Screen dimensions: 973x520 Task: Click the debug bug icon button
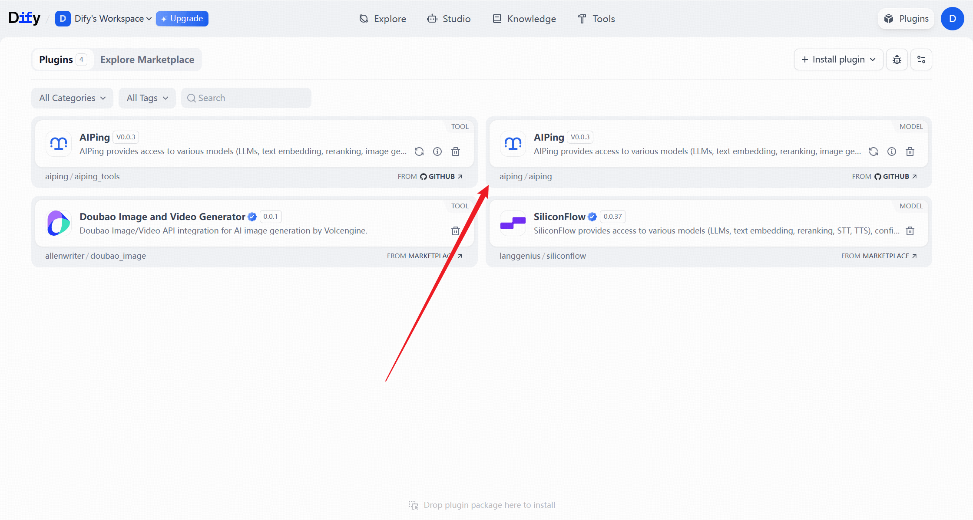tap(897, 59)
